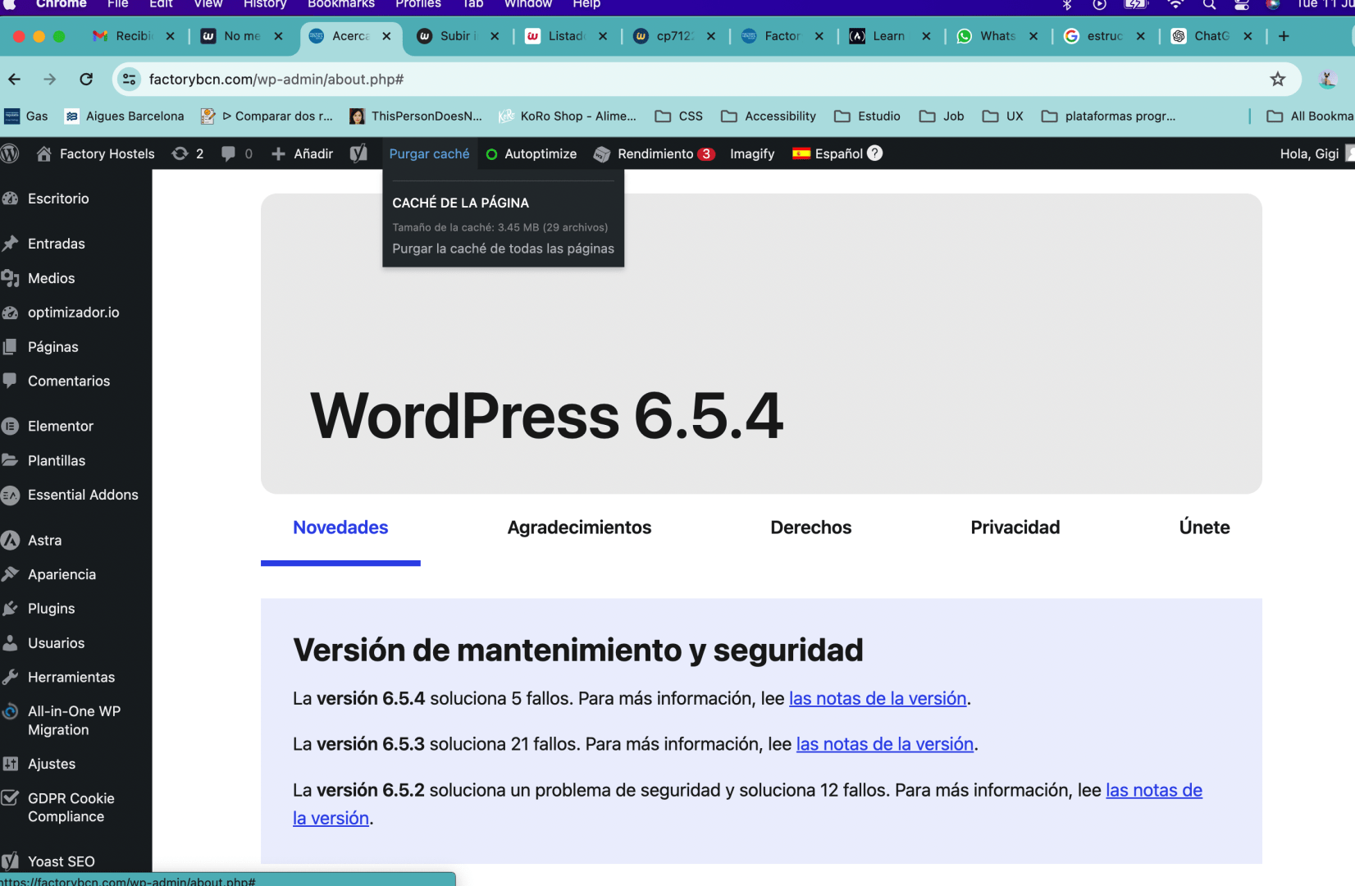
Task: Switch to Derechos tab
Action: click(x=810, y=527)
